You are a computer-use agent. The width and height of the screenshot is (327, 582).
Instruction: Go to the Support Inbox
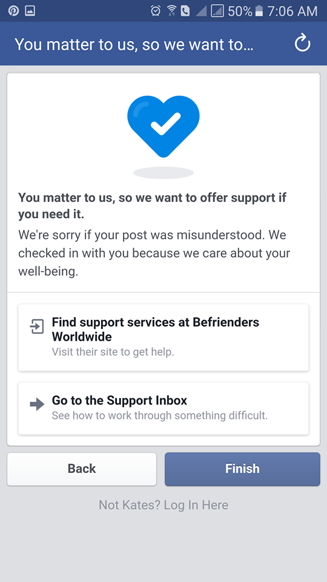(163, 408)
